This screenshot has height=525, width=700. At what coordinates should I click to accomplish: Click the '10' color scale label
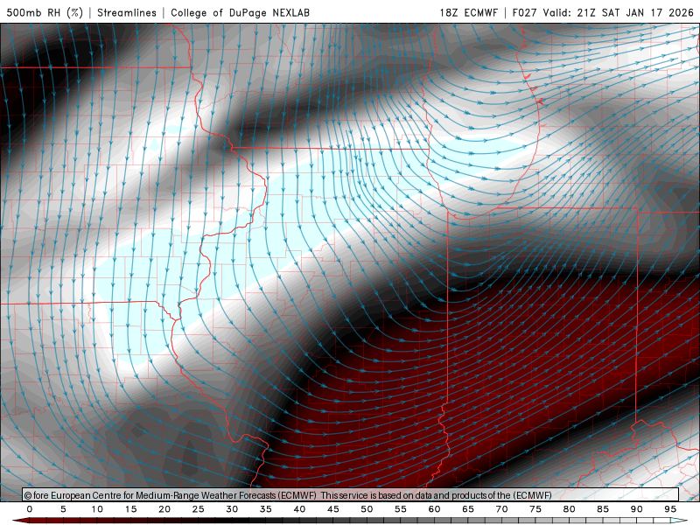click(x=97, y=509)
